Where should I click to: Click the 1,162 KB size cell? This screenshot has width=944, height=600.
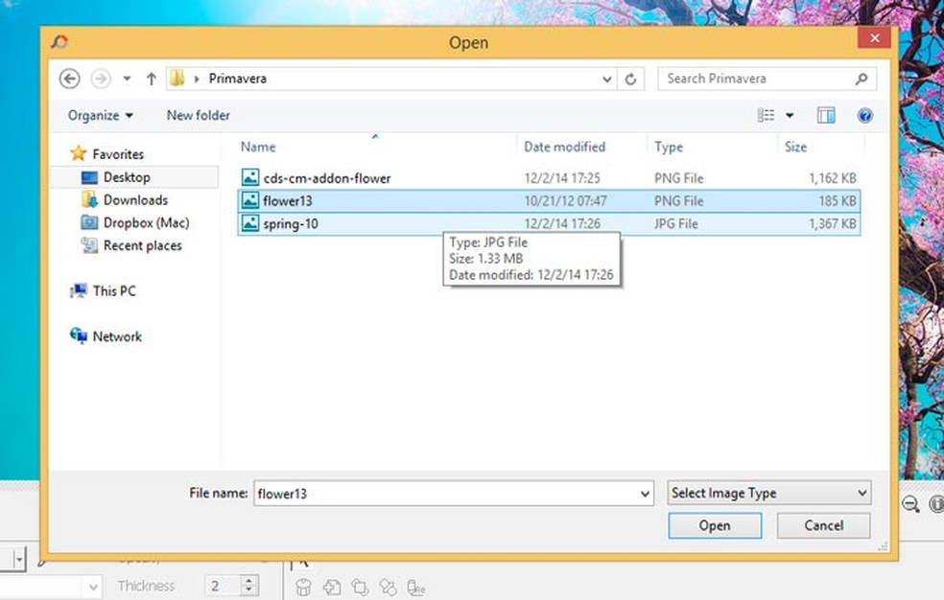pos(833,178)
